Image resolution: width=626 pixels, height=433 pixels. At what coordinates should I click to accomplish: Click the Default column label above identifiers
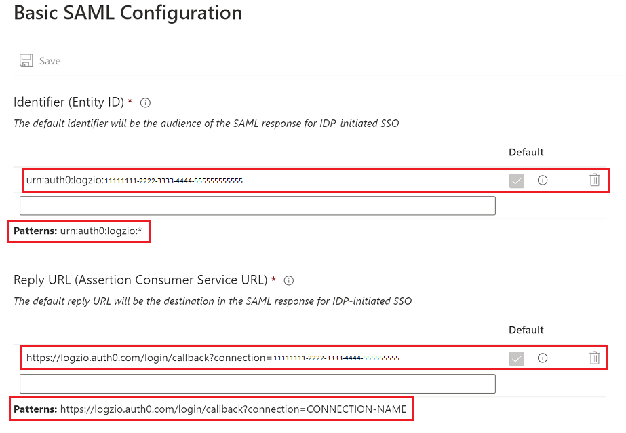(x=526, y=152)
